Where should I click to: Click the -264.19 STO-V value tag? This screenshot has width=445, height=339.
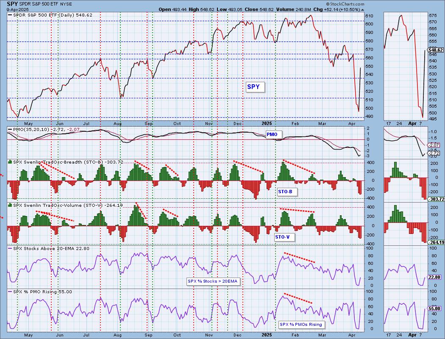tap(437, 242)
